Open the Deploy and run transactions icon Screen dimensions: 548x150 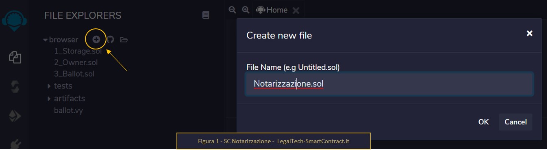[x=15, y=116]
